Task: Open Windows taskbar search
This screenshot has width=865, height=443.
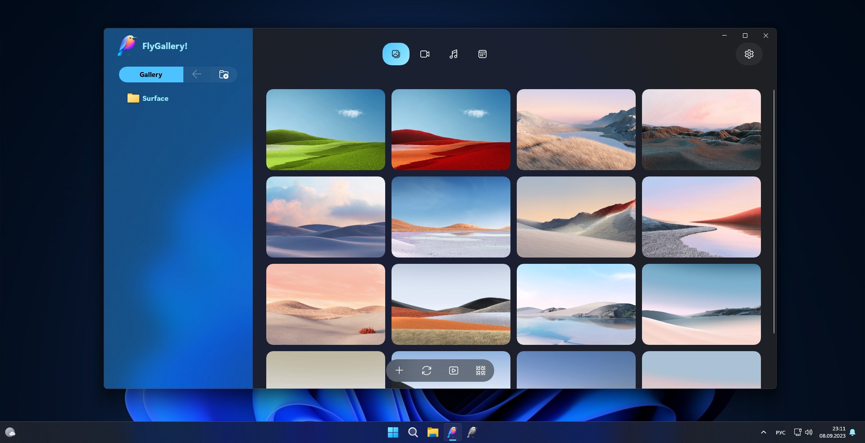Action: 413,432
